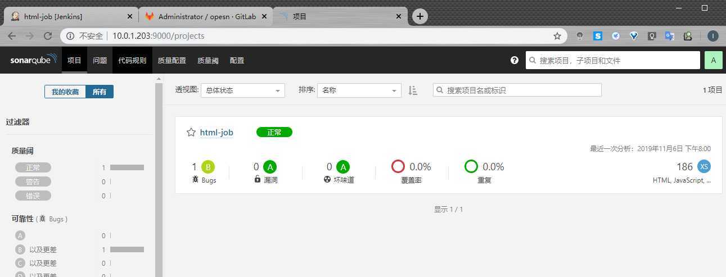The height and width of the screenshot is (277, 726).
Task: Reload the page
Action: click(48, 36)
